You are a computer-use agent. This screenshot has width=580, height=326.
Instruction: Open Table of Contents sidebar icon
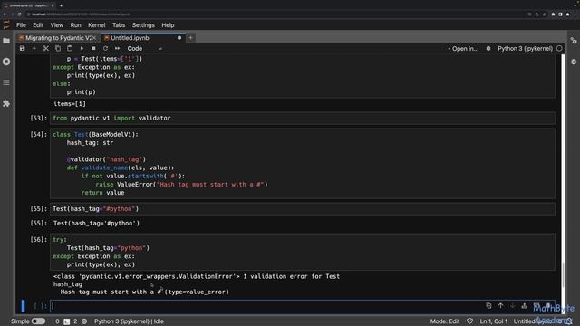[6, 82]
